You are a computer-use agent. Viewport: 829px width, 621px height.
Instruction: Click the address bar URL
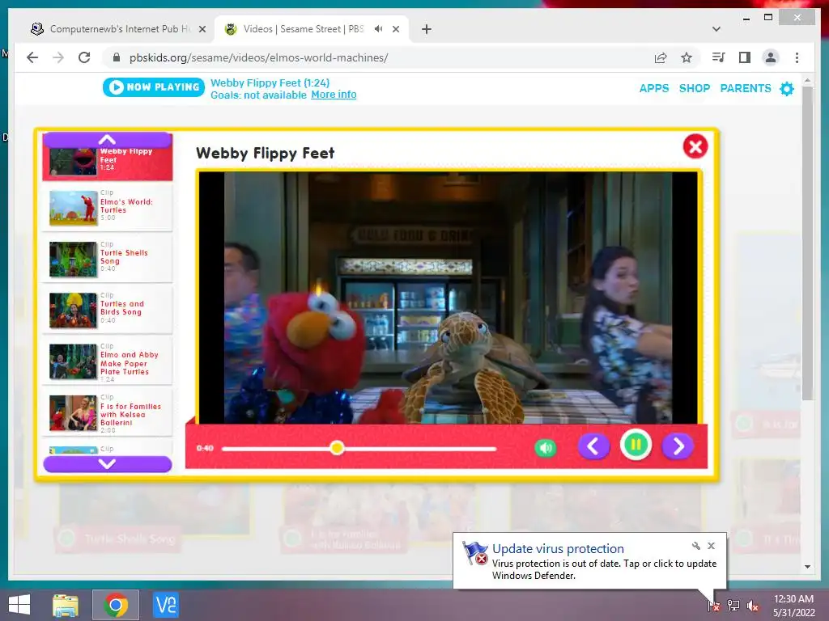click(x=258, y=57)
